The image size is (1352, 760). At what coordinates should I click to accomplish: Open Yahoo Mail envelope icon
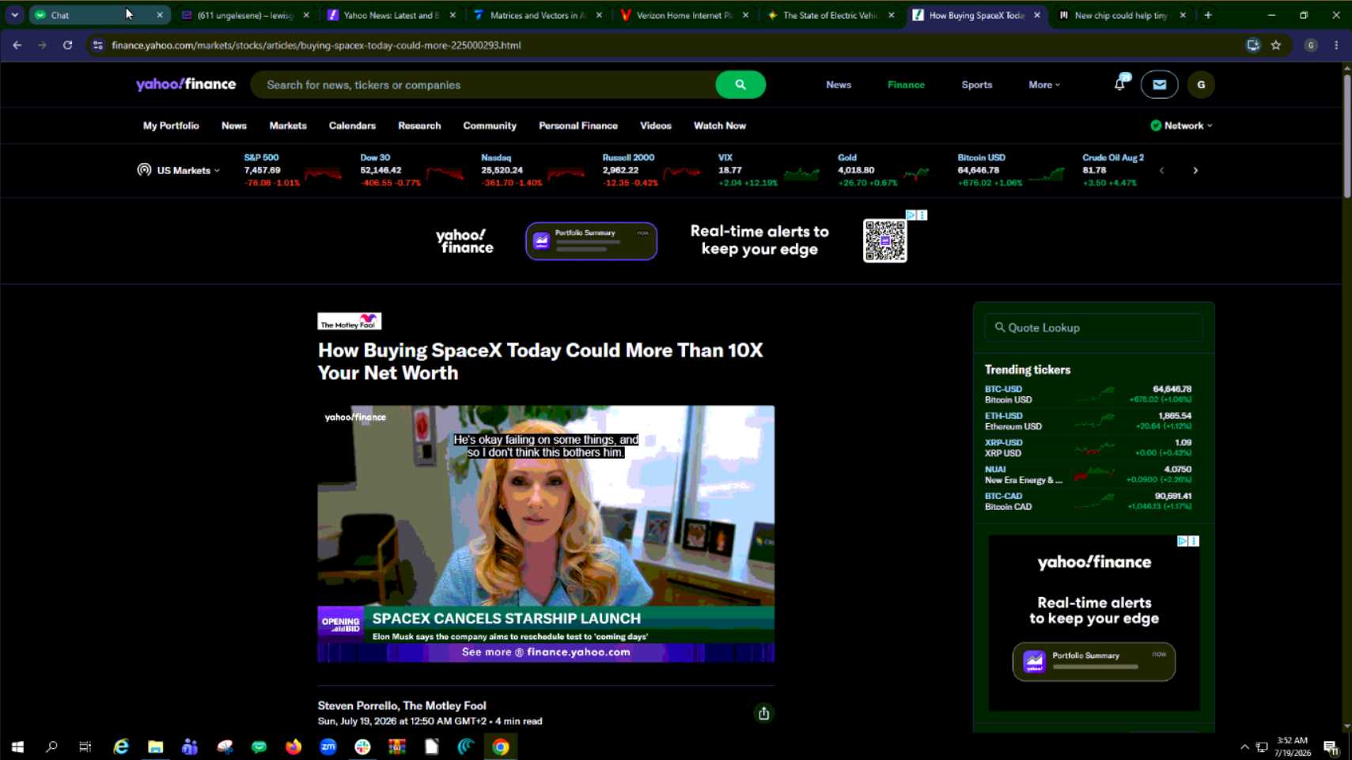coord(1159,85)
